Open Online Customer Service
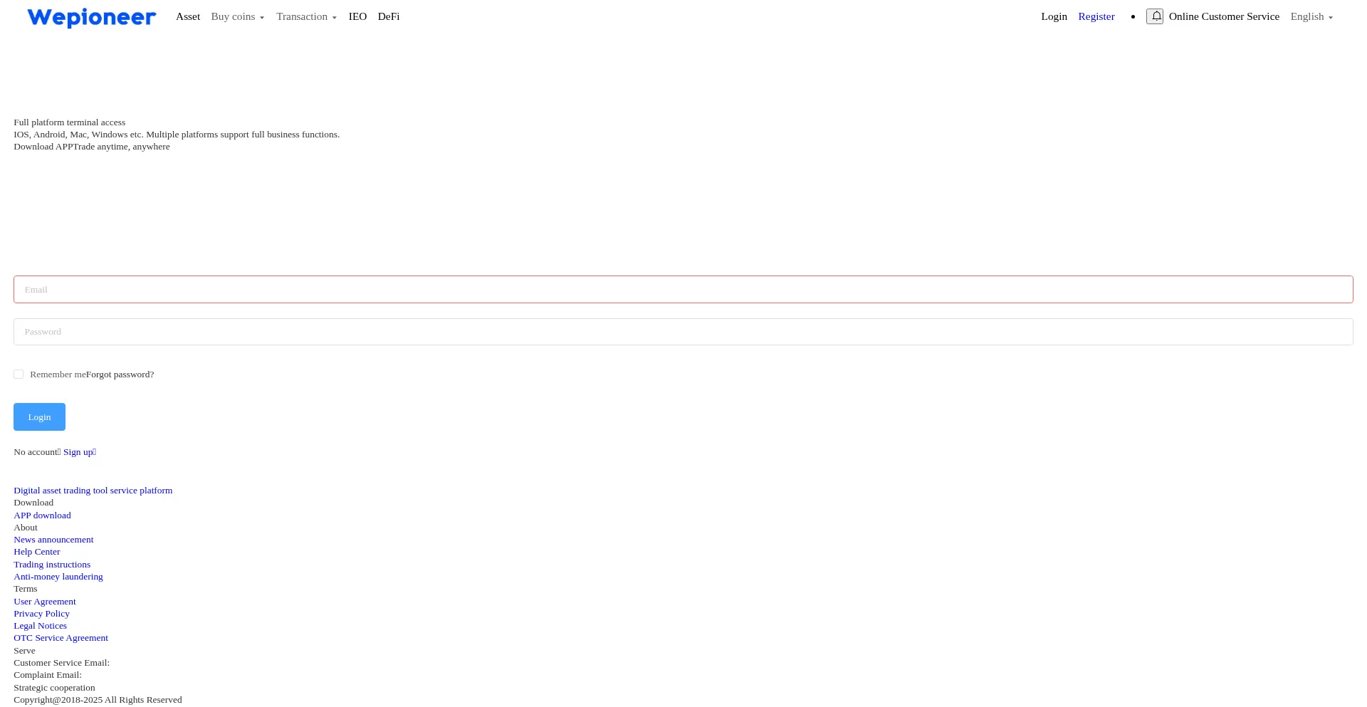The width and height of the screenshot is (1367, 707). (x=1223, y=16)
